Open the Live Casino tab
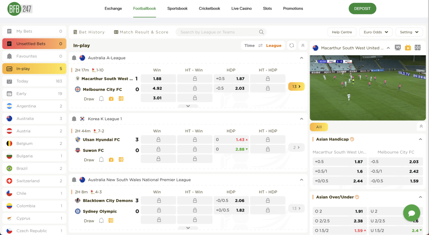 tap(242, 8)
